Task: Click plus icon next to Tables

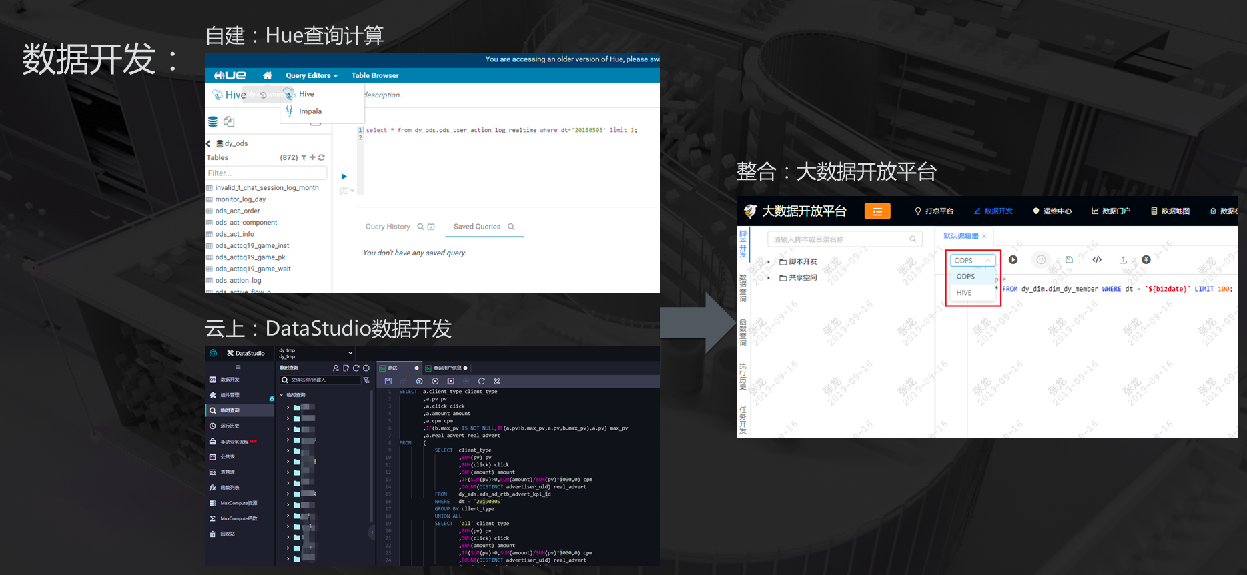Action: (312, 157)
